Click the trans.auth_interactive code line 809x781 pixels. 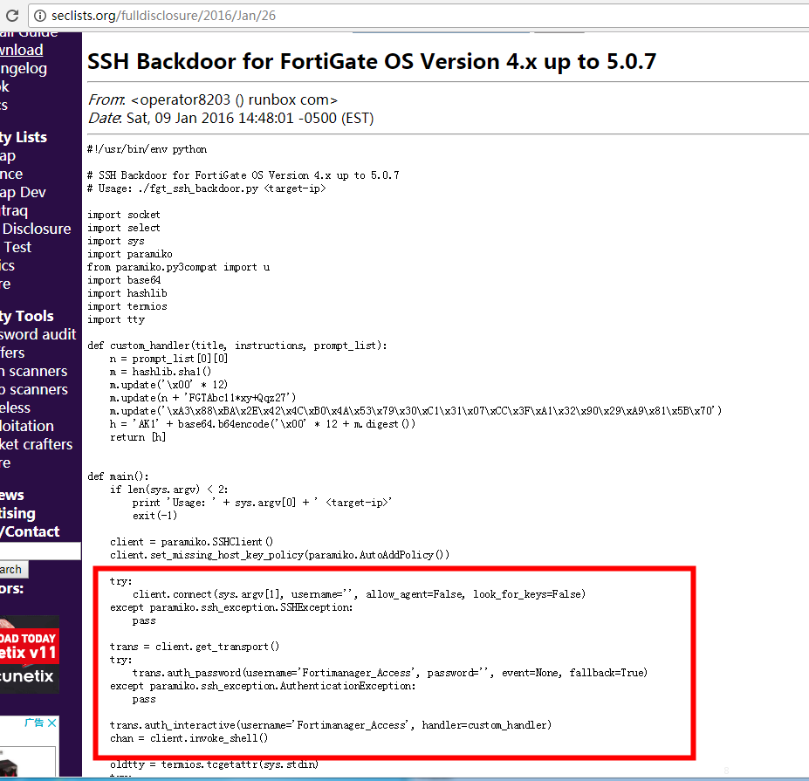[x=331, y=725]
